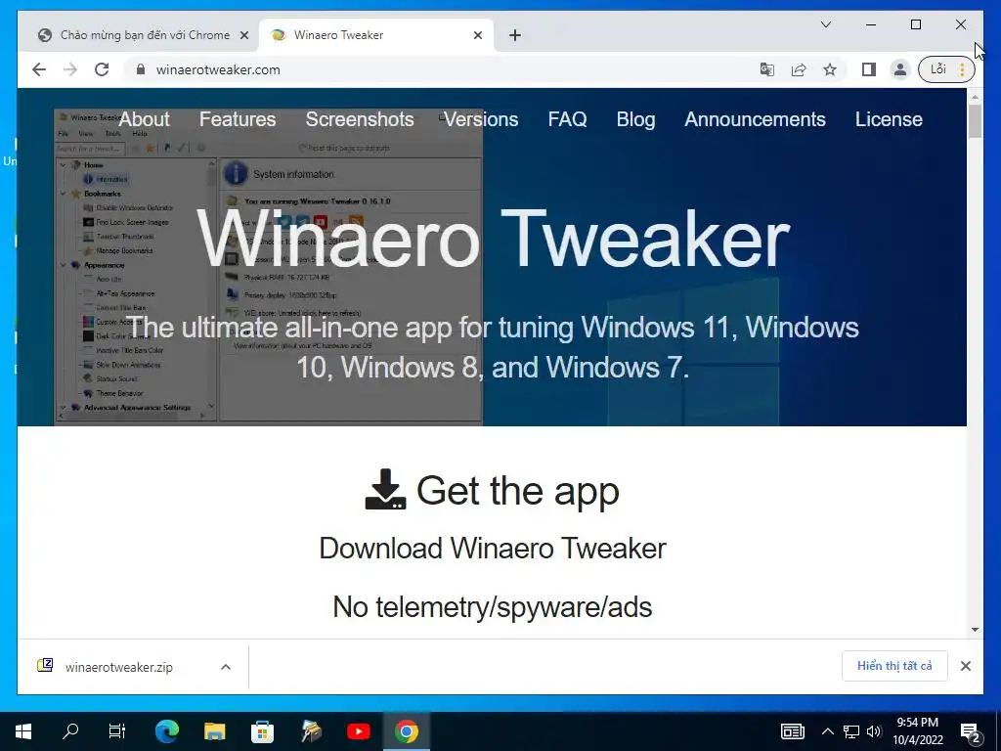This screenshot has width=1001, height=751.
Task: Open Task View on the taskbar
Action: [x=117, y=731]
